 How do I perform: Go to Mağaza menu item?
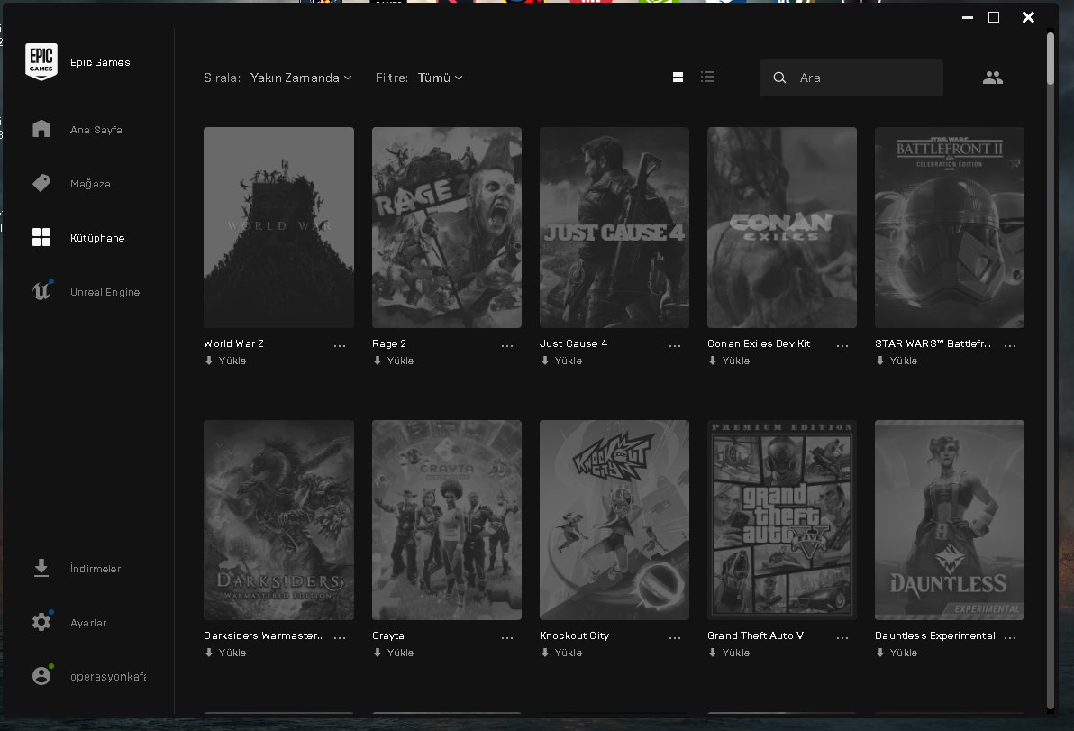point(90,184)
